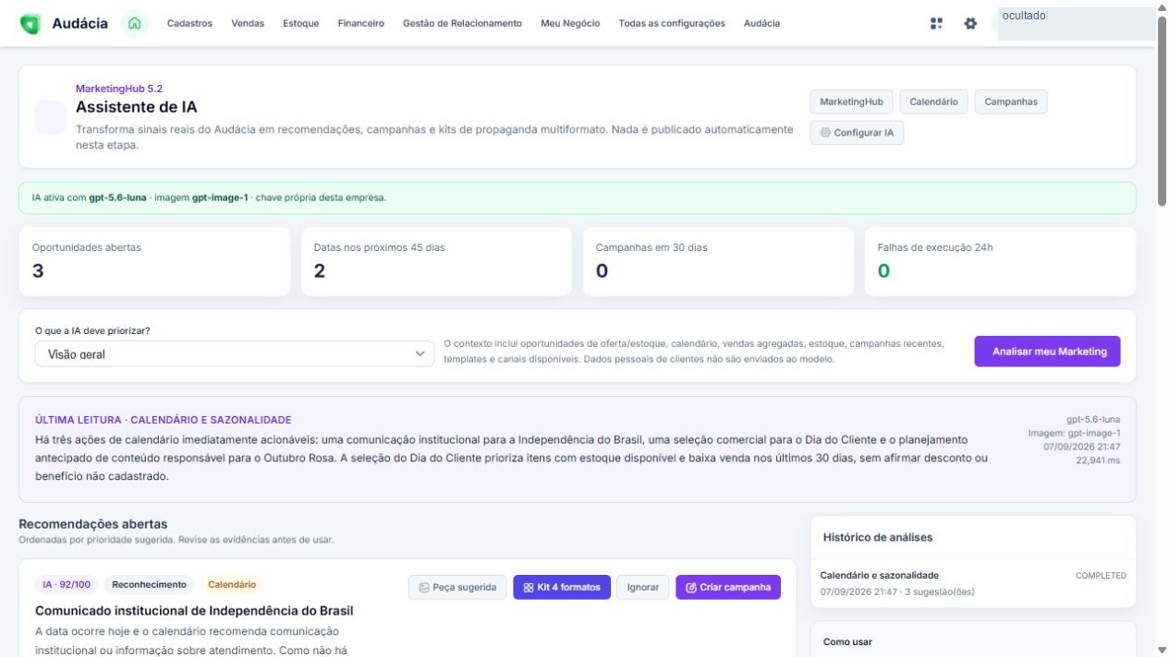Click the 'MarketingHub 5.2' purple label
Viewport: 1169px width, 657px height.
(x=119, y=89)
